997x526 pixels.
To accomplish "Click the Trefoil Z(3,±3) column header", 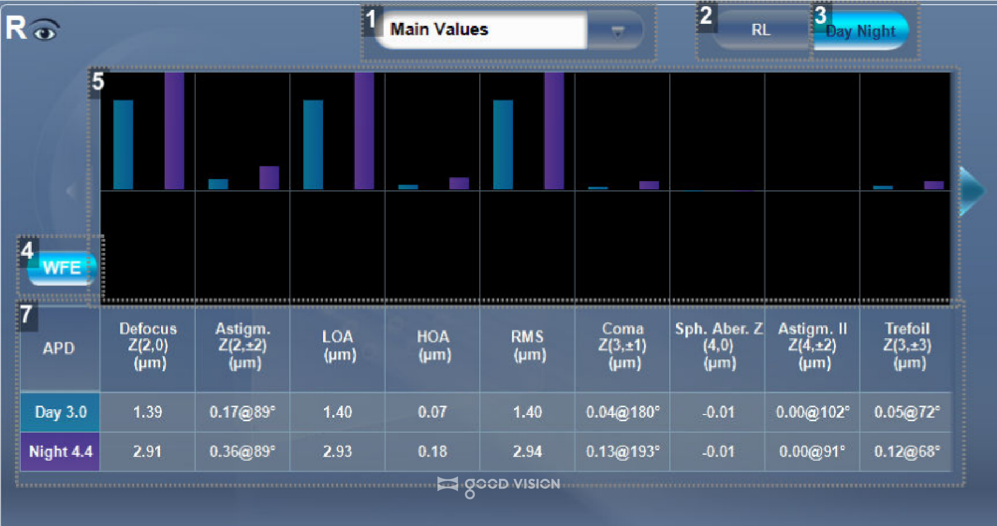I will point(907,345).
